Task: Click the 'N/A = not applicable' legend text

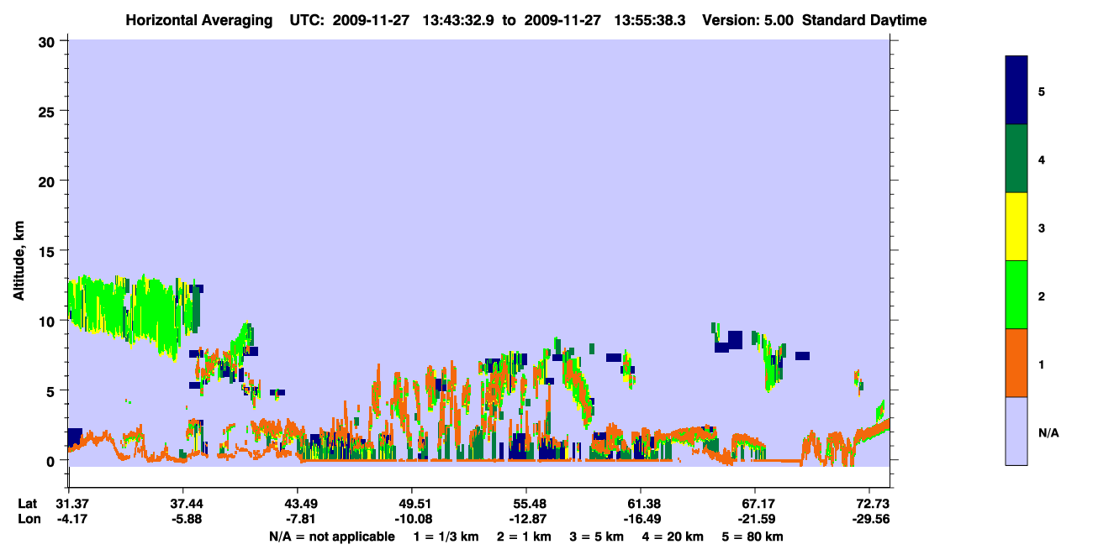Action: click(332, 536)
